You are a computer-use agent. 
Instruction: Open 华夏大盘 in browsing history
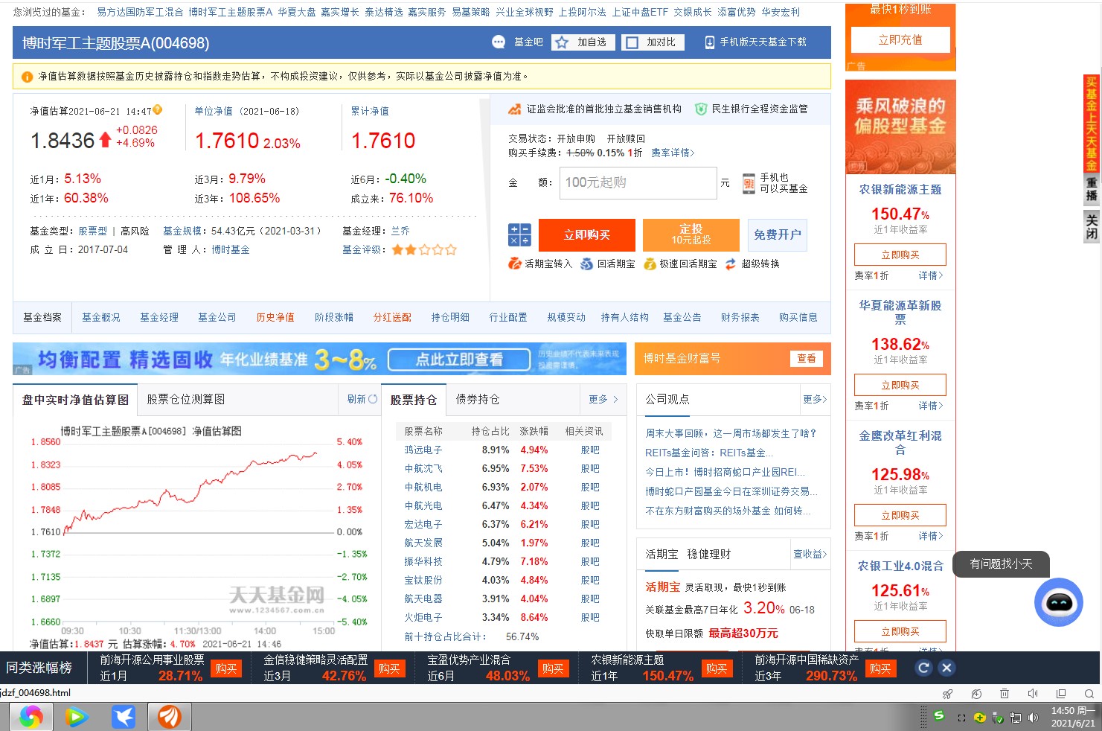click(297, 12)
